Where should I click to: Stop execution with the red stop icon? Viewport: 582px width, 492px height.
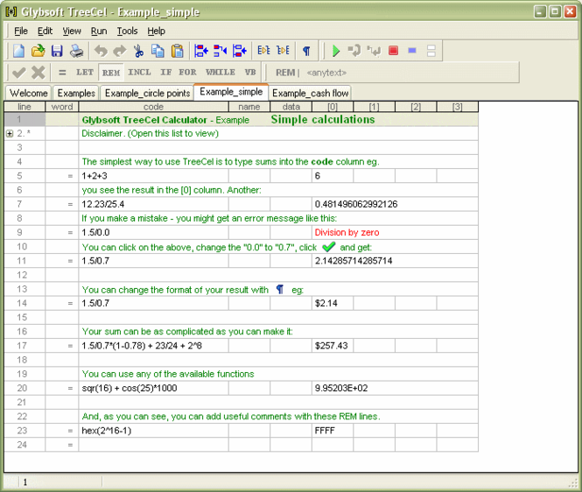(393, 51)
